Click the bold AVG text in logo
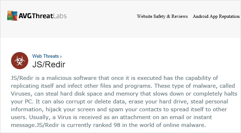The width and height of the screenshot is (241, 133). click(x=25, y=16)
